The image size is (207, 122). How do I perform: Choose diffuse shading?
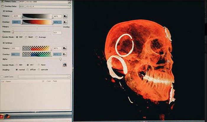(28, 70)
